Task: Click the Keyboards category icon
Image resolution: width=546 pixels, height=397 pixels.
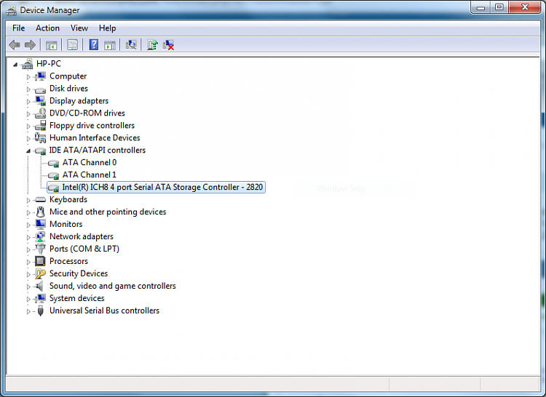Action: click(40, 199)
